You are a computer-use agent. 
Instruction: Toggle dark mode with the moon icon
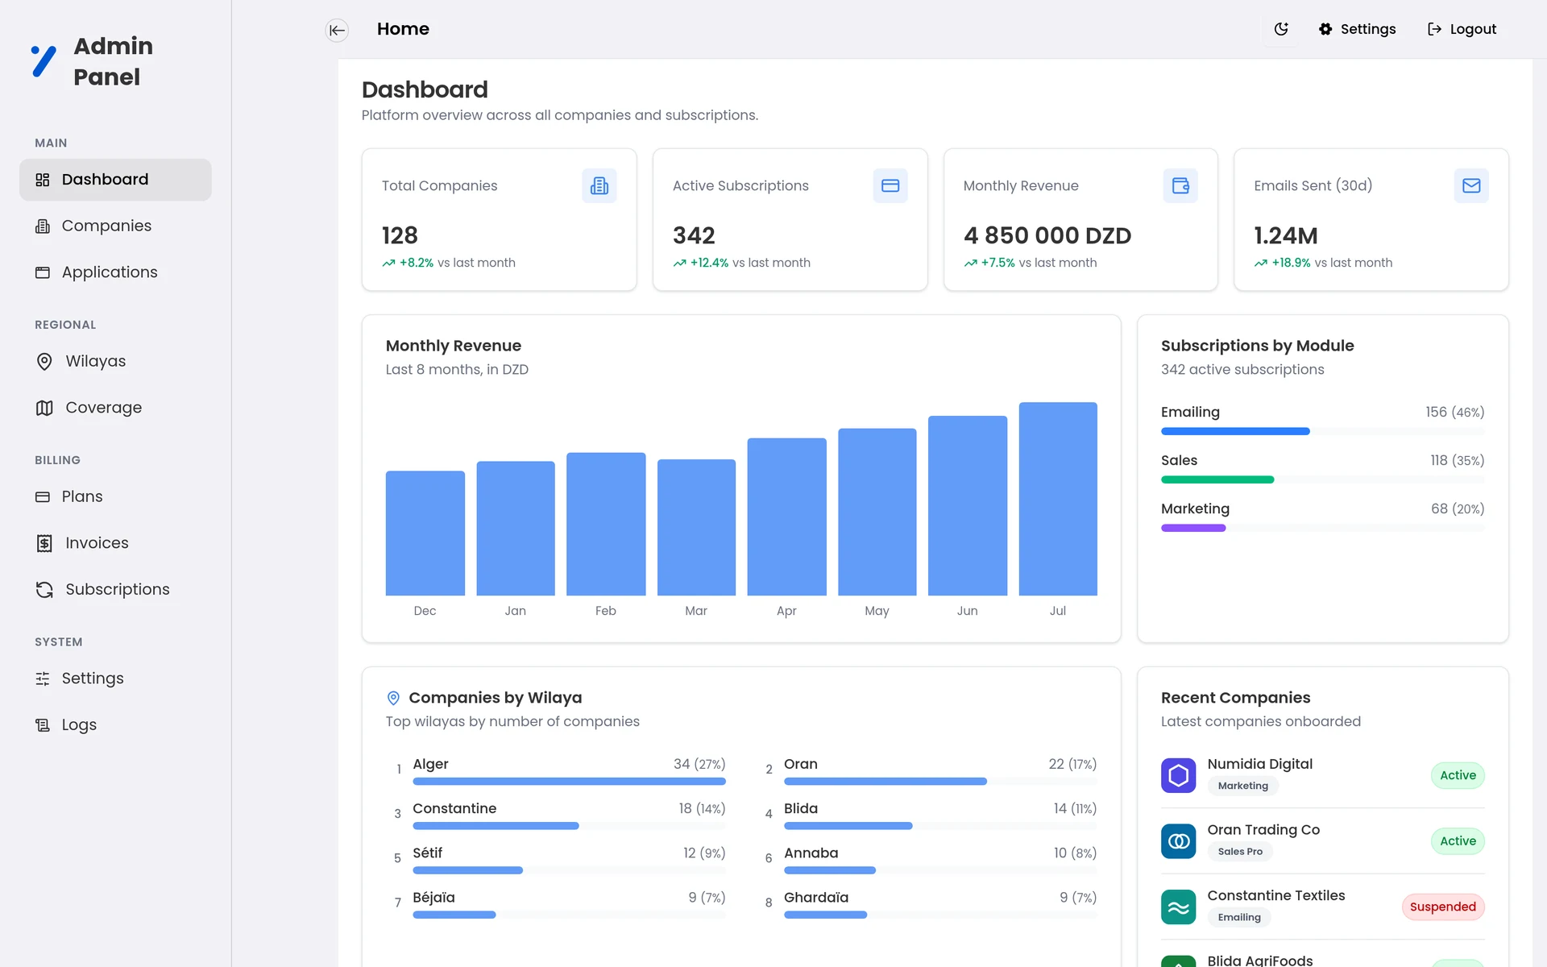(x=1281, y=29)
